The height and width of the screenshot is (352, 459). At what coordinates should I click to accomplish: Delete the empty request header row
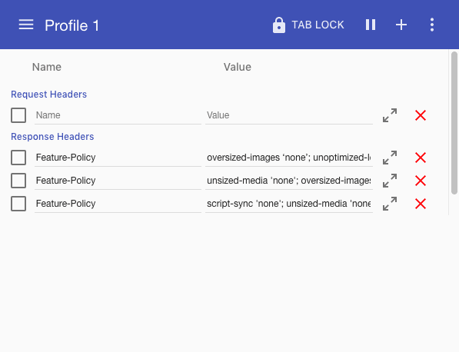pyautogui.click(x=421, y=115)
